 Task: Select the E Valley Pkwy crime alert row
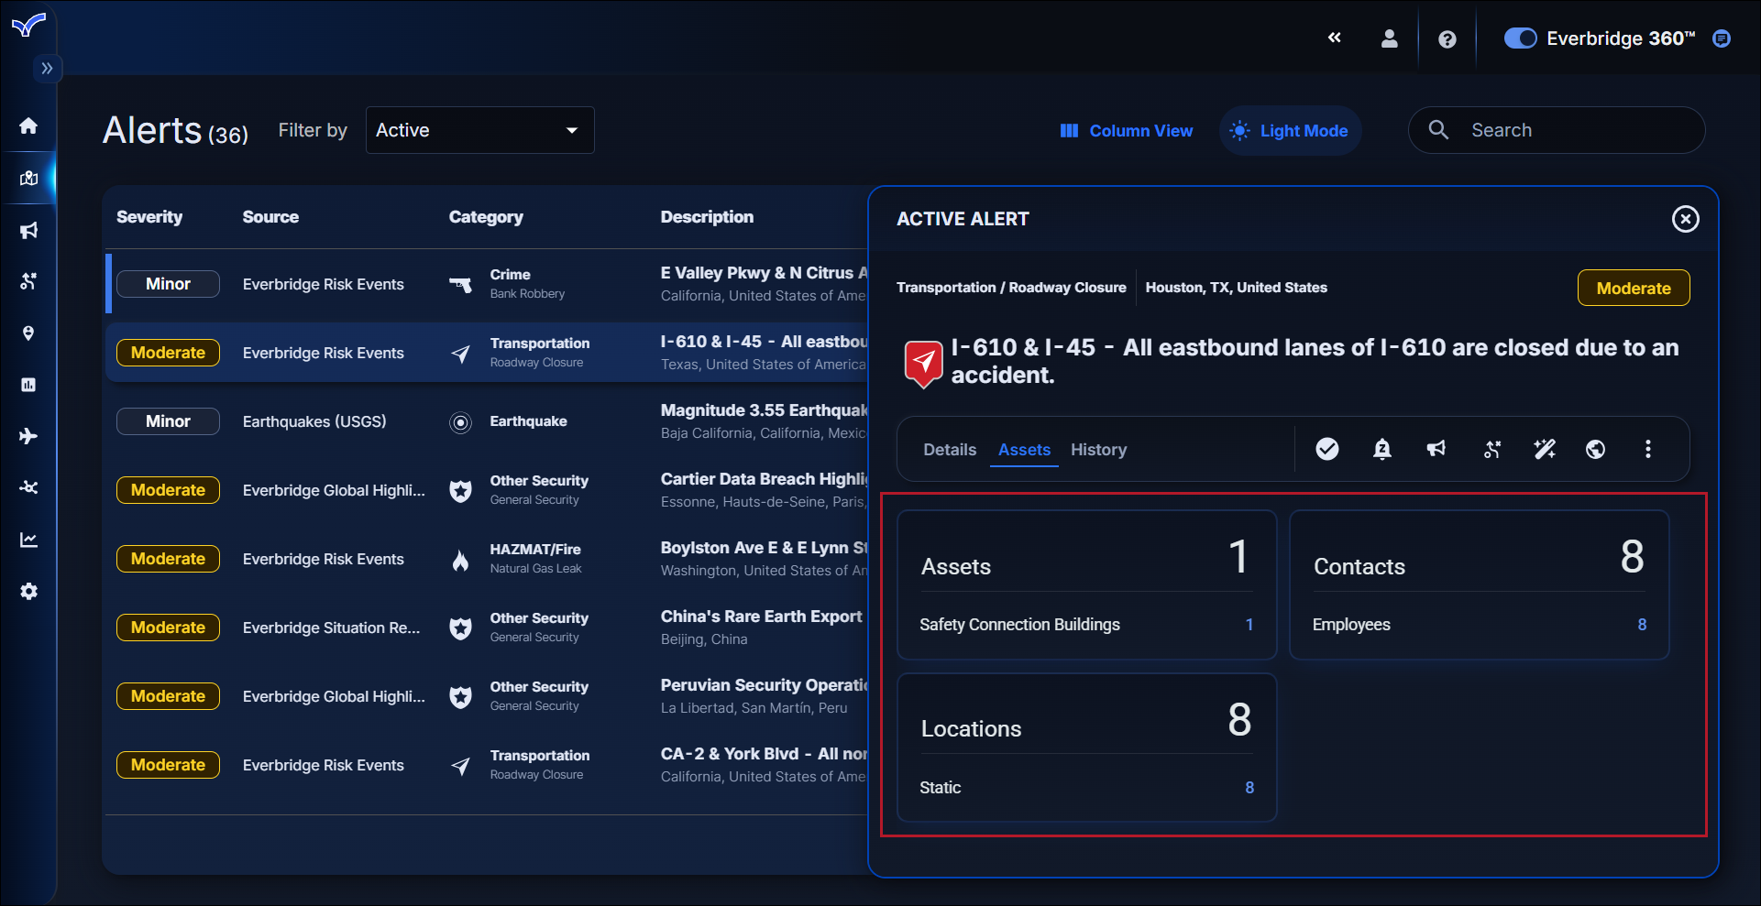click(488, 284)
